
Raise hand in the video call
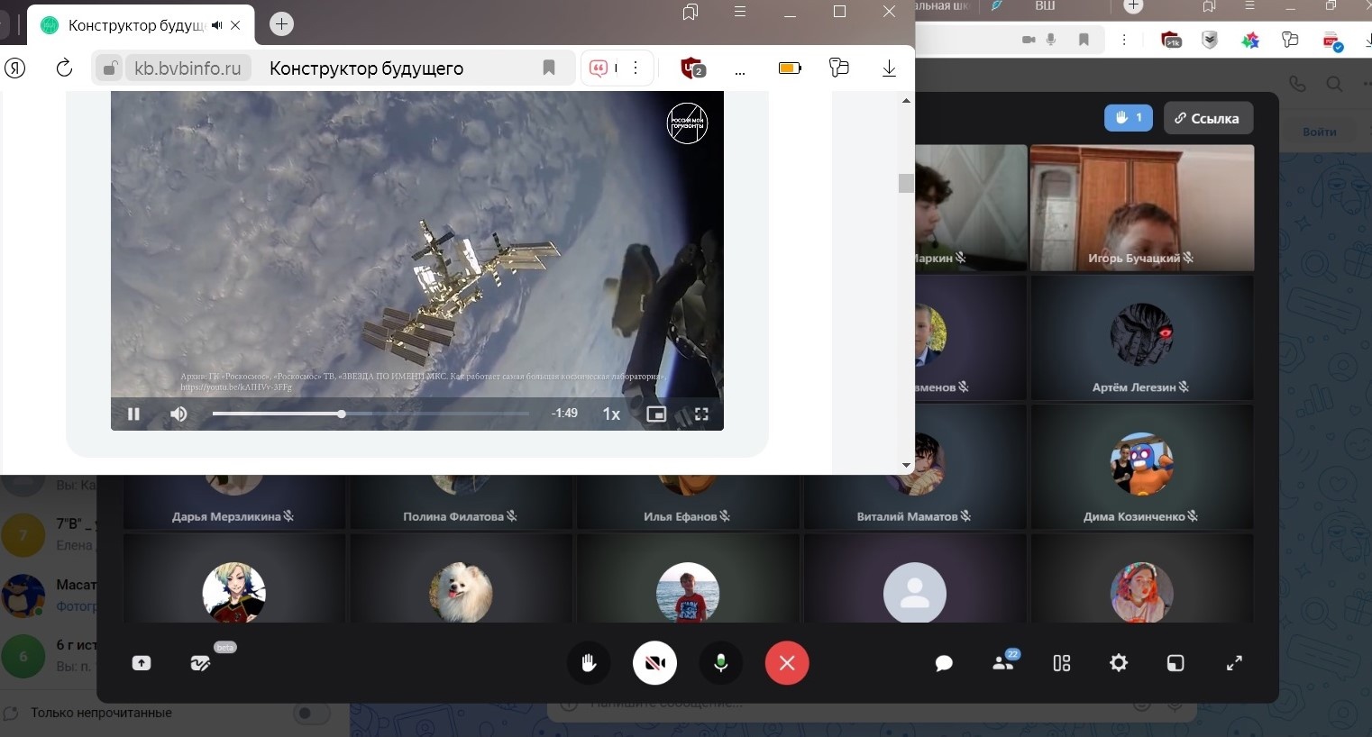click(x=589, y=663)
